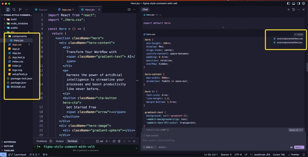Click the chat panel scrollbar thumb
This screenshot has width=308, height=157.
point(307,67)
